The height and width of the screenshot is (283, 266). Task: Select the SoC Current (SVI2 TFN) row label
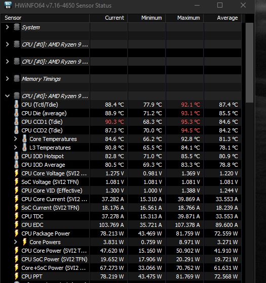[50, 208]
